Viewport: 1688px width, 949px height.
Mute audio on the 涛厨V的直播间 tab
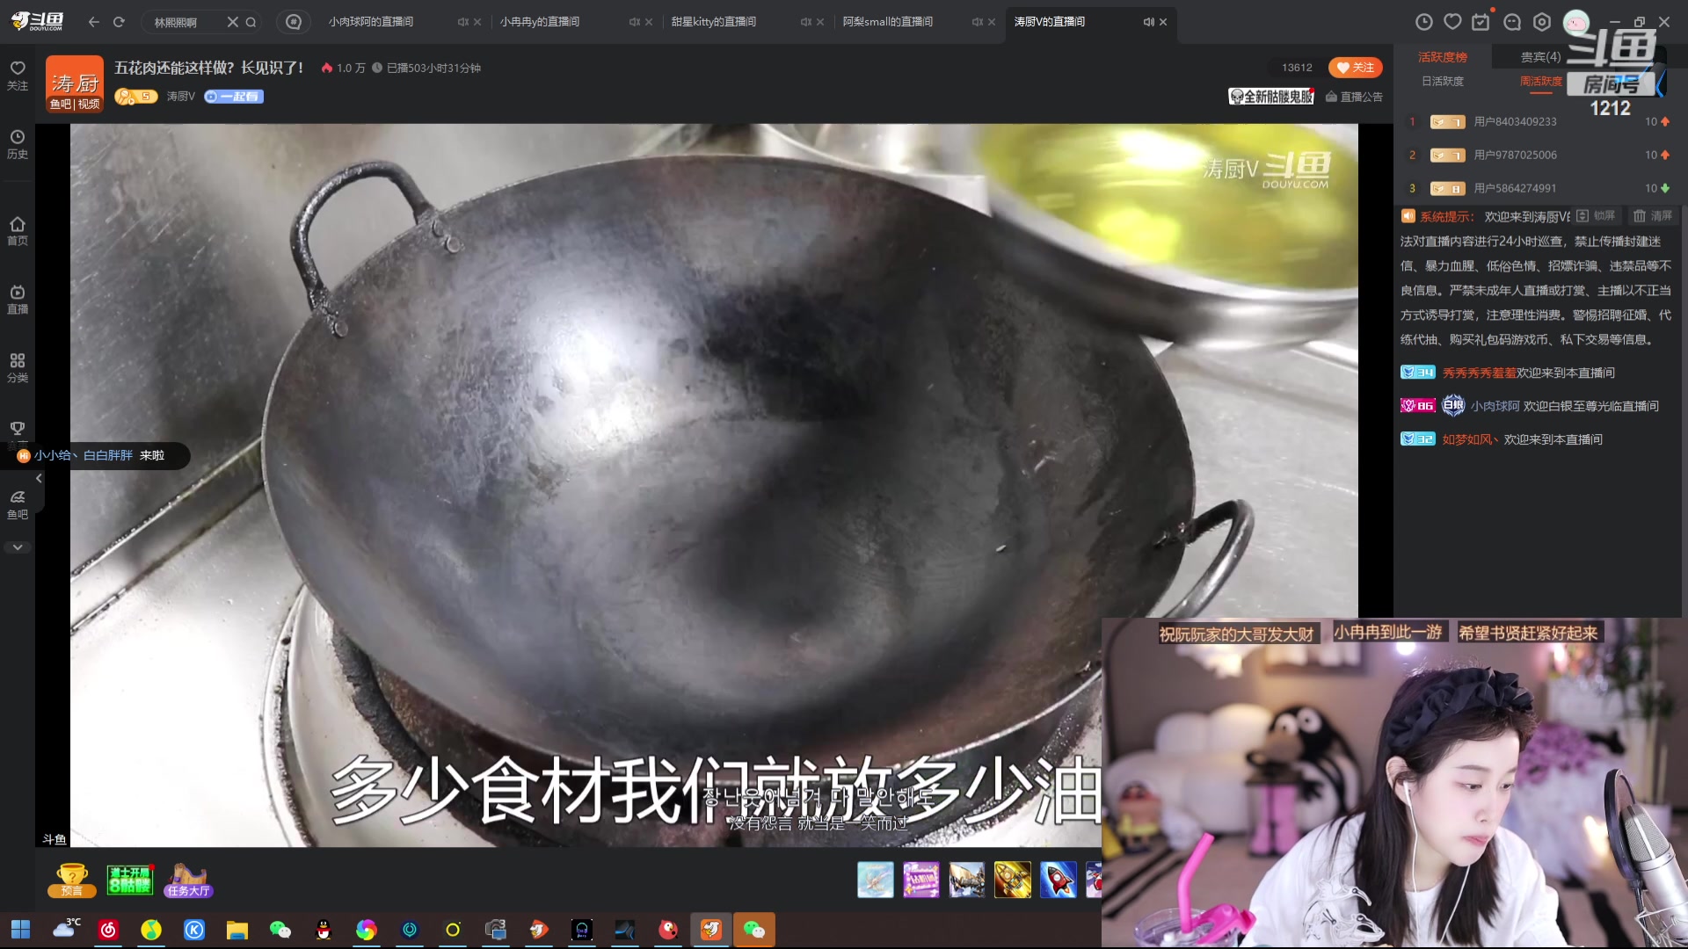pos(1147,22)
